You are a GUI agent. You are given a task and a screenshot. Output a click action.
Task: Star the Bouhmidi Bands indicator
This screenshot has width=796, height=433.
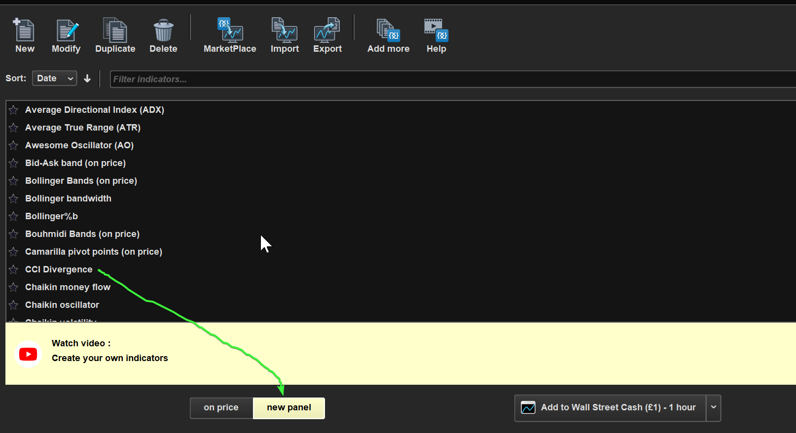pos(13,234)
